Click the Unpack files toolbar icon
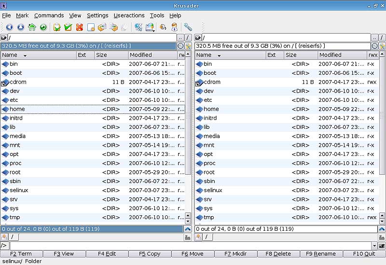This screenshot has width=386, height=265. click(x=113, y=27)
